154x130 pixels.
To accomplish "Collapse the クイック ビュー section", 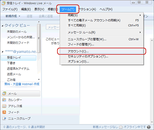I will tap(2, 26).
